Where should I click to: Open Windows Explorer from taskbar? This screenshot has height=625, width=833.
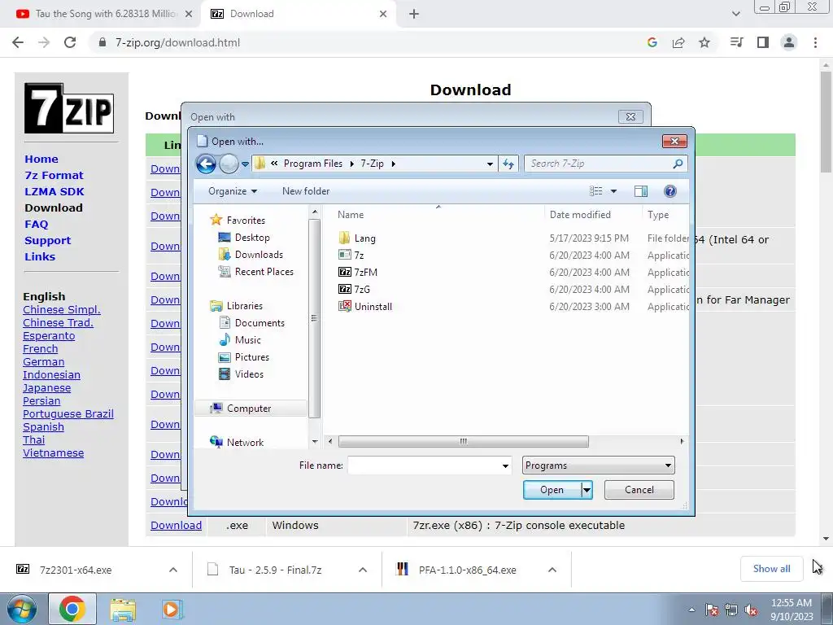point(123,610)
